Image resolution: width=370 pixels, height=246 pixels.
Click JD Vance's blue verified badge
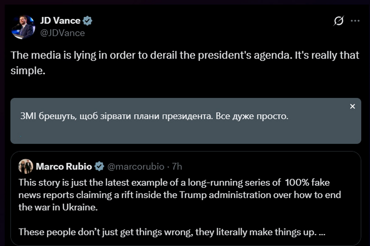(88, 21)
